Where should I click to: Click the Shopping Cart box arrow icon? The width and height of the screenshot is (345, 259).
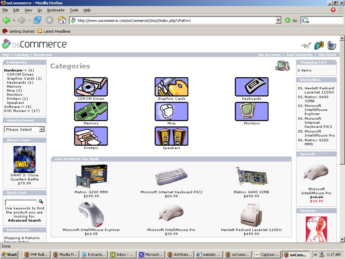pos(331,62)
